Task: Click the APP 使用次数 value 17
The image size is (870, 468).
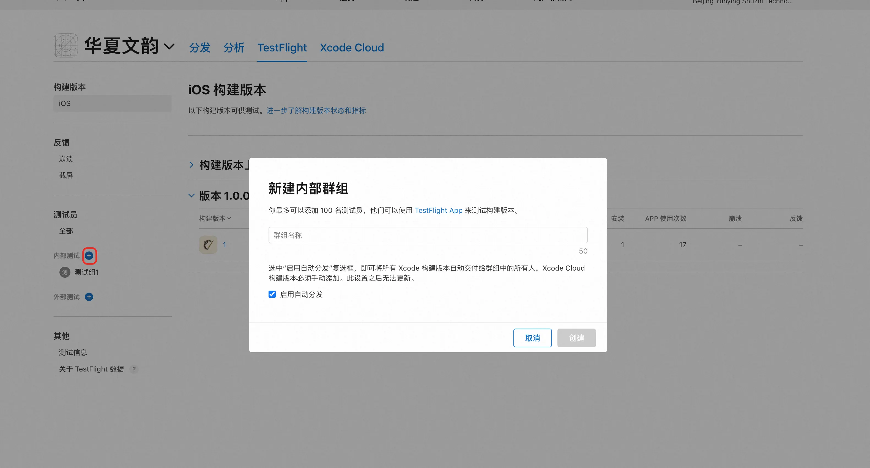Action: 683,245
